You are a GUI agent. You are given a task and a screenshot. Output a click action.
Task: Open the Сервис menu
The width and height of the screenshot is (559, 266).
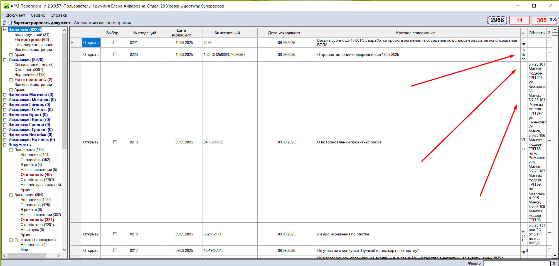click(x=38, y=15)
